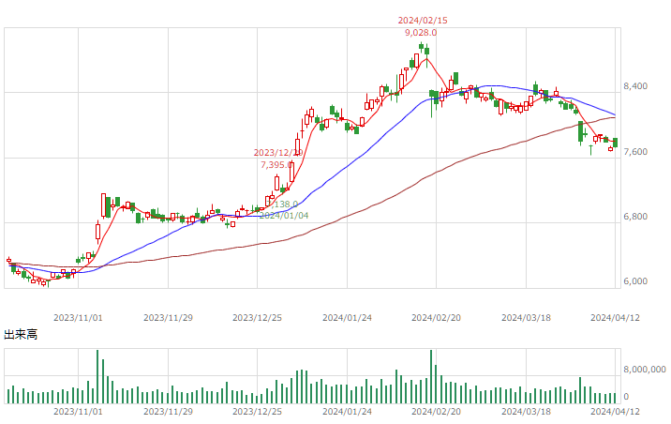Click the 6,000 price axis label
This screenshot has width=671, height=424.
(x=635, y=281)
